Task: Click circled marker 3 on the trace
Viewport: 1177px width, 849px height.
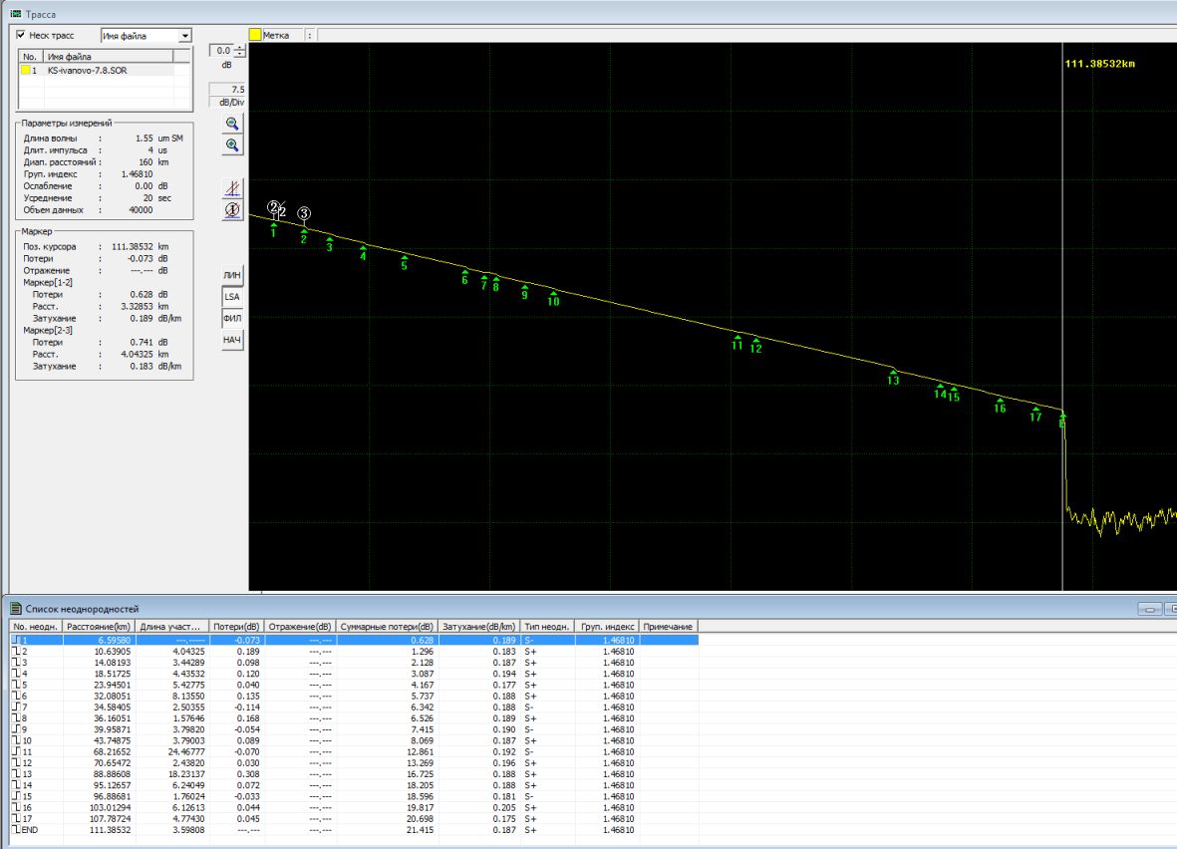Action: [x=304, y=214]
